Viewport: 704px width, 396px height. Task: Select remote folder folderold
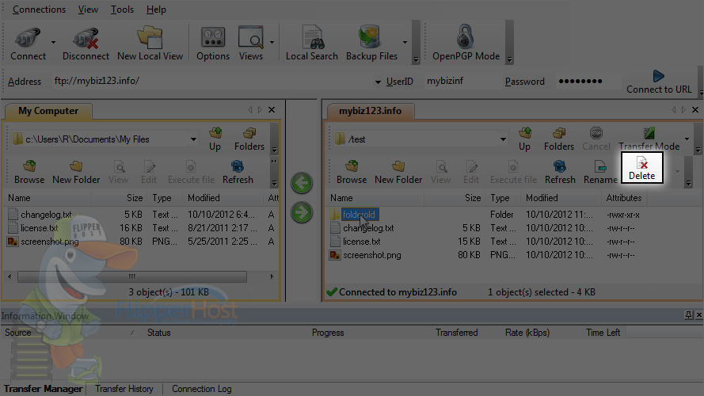[359, 215]
